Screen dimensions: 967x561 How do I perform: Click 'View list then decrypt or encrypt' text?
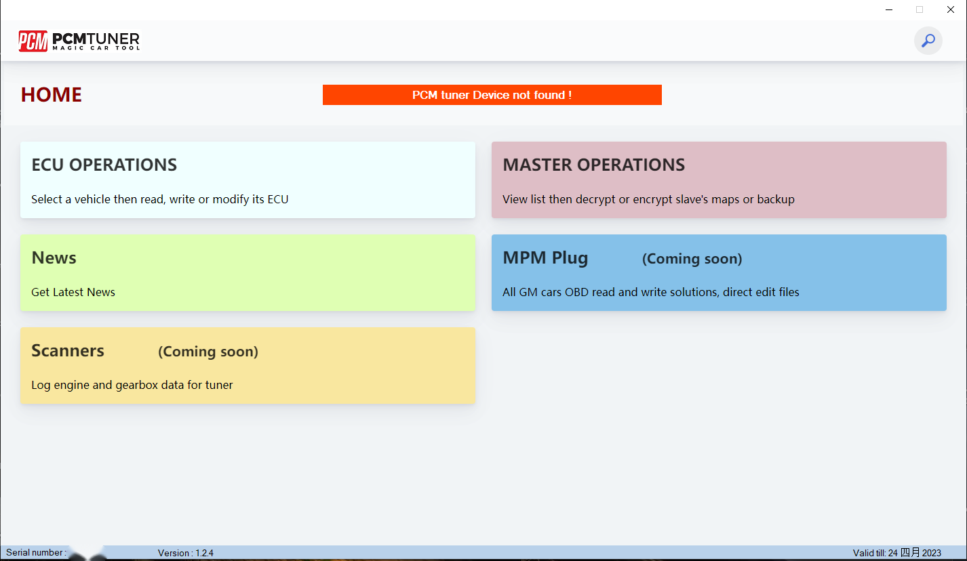click(x=648, y=199)
